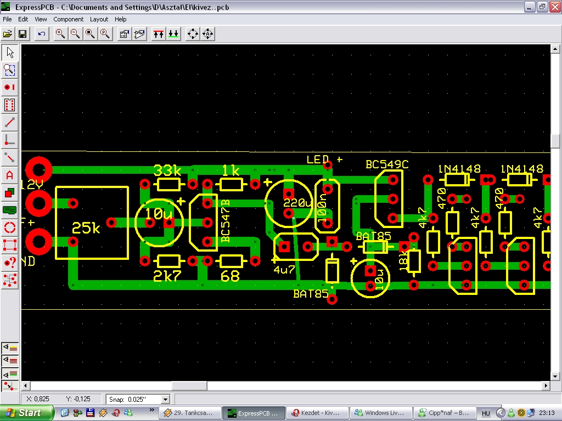Toggle silkscreen layer visibility, yellow icon
Viewport: 562px width, 421px height.
(x=10, y=347)
